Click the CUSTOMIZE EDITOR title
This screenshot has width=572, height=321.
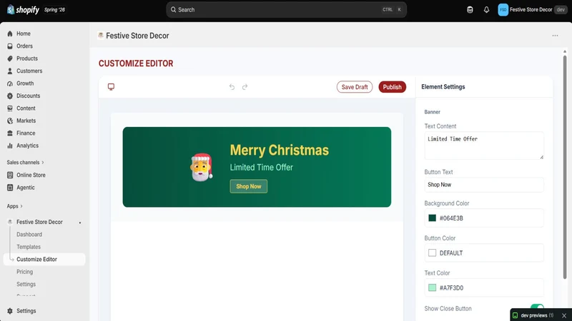pos(136,63)
